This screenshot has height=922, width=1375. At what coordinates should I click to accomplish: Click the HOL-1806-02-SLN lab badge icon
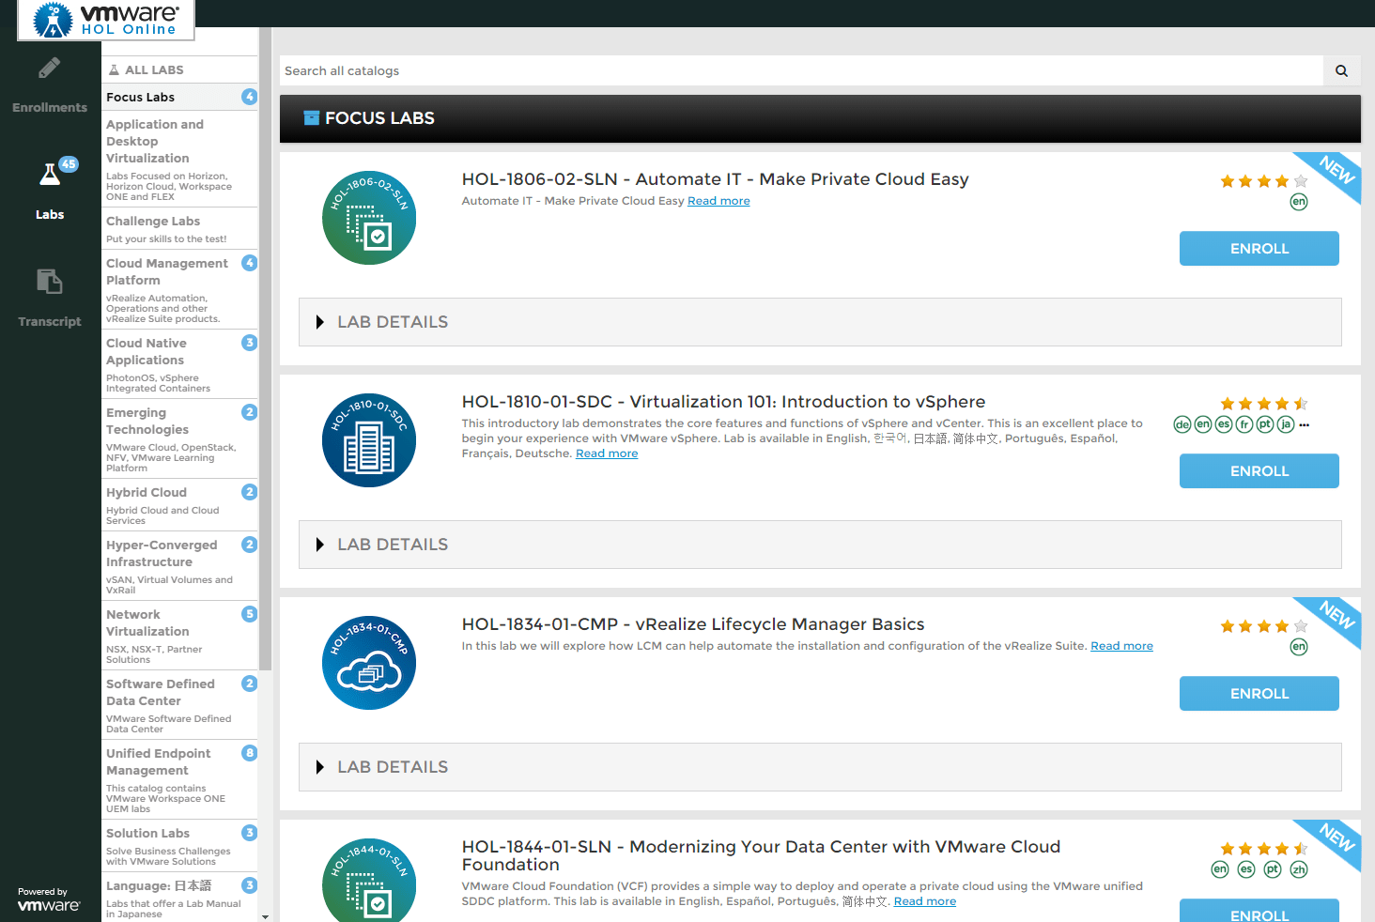369,218
